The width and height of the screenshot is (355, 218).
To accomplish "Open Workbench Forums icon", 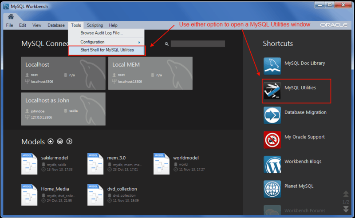I will [x=272, y=210].
